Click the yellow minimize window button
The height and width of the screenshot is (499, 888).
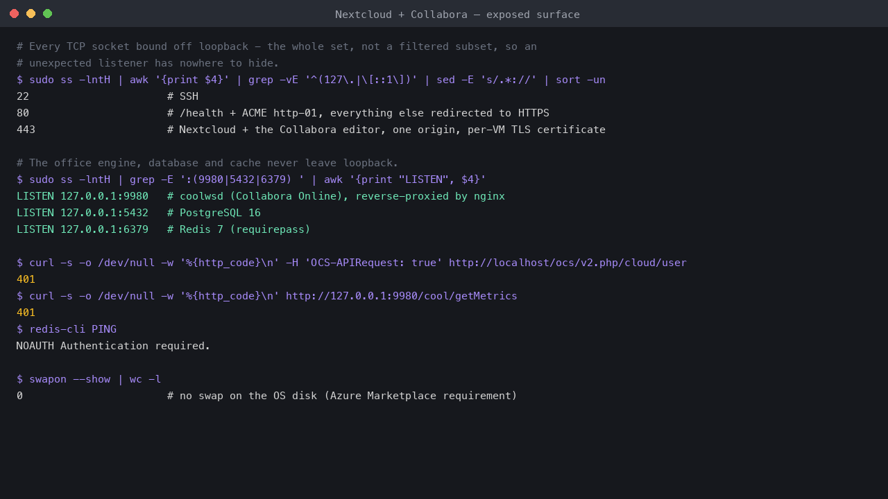click(x=31, y=14)
